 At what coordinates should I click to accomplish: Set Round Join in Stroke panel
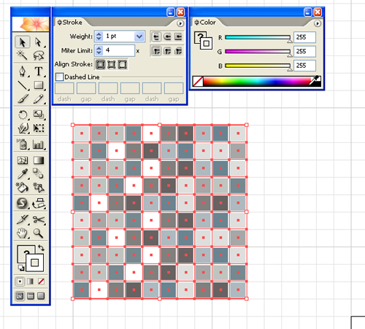click(x=167, y=51)
